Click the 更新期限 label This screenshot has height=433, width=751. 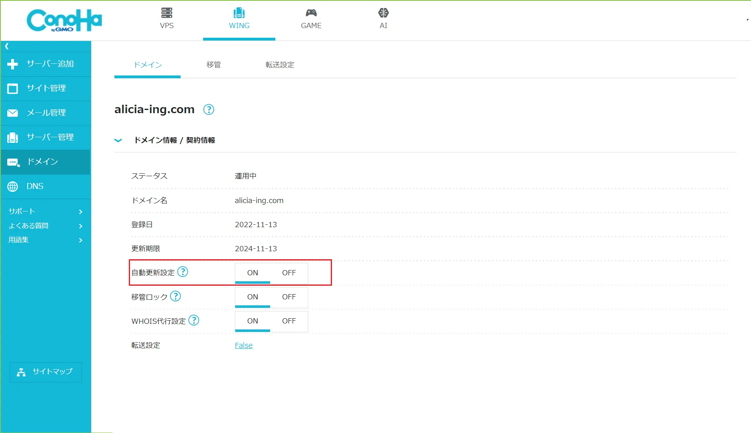[x=146, y=249]
